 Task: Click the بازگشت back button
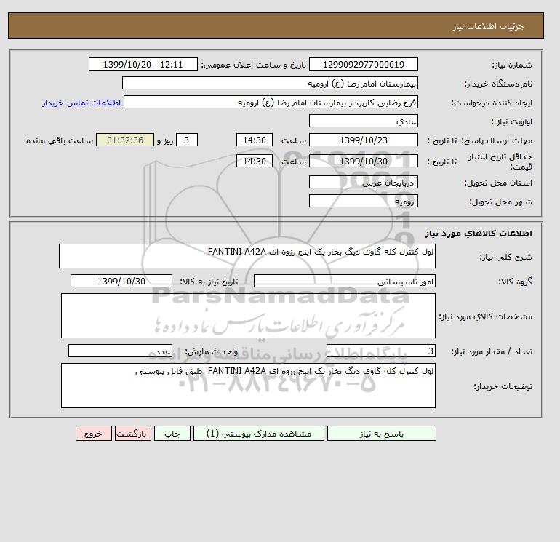[x=133, y=434]
